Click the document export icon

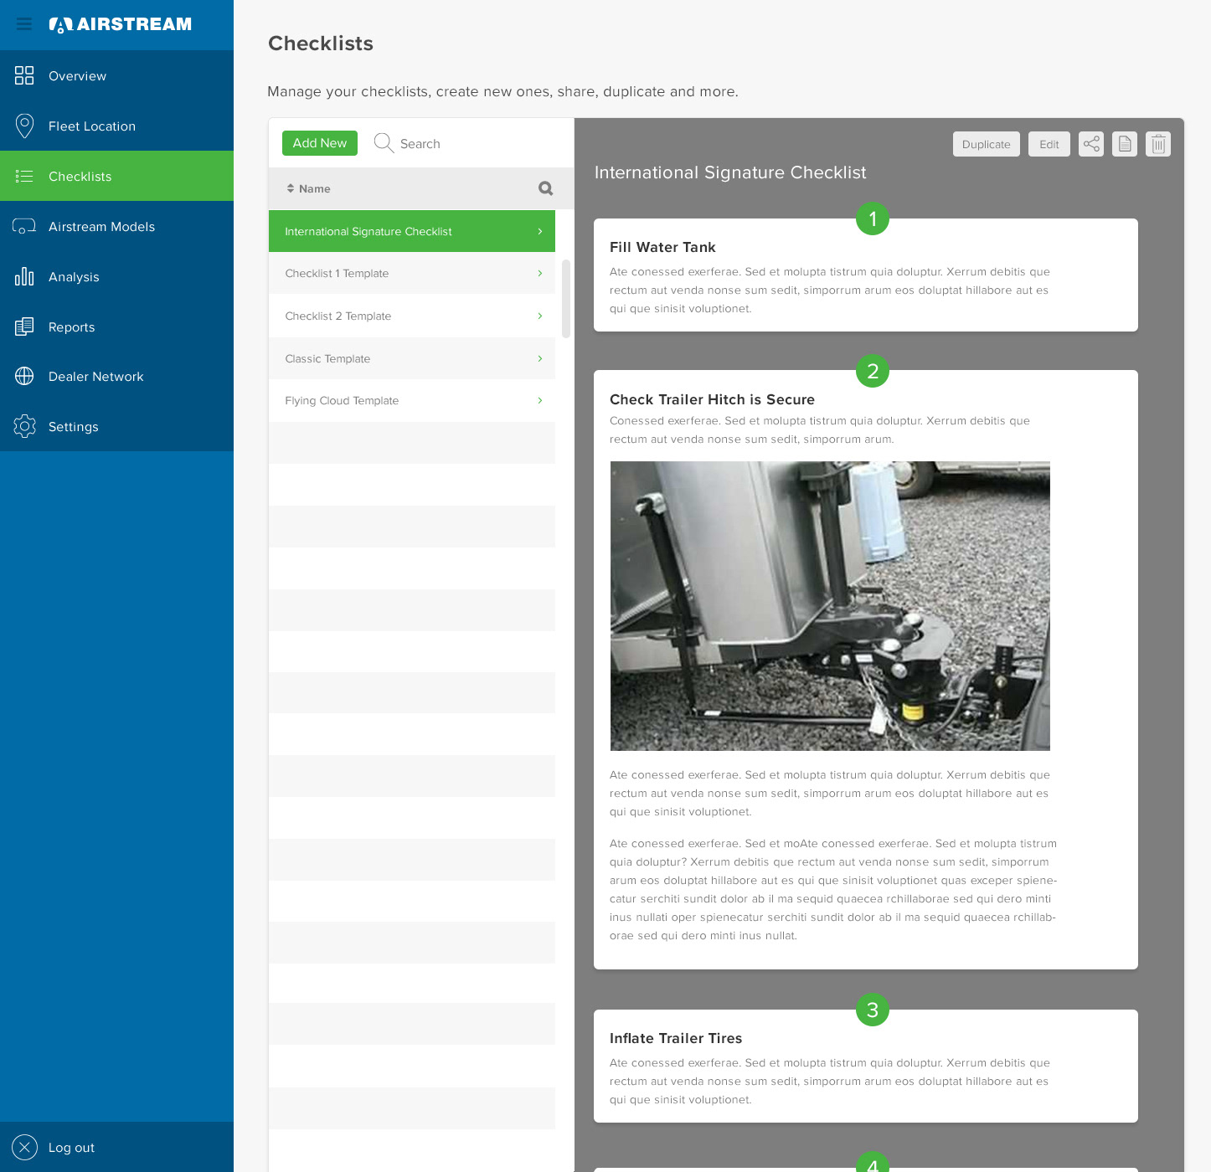[1125, 144]
